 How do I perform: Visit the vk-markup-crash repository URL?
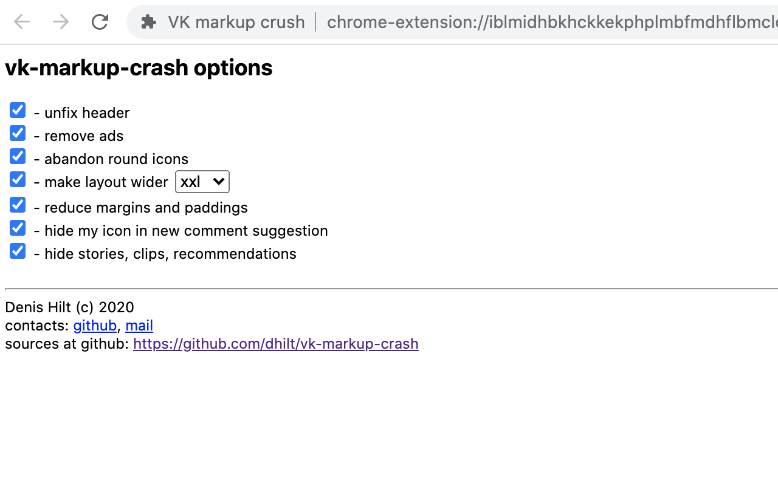[x=275, y=344]
